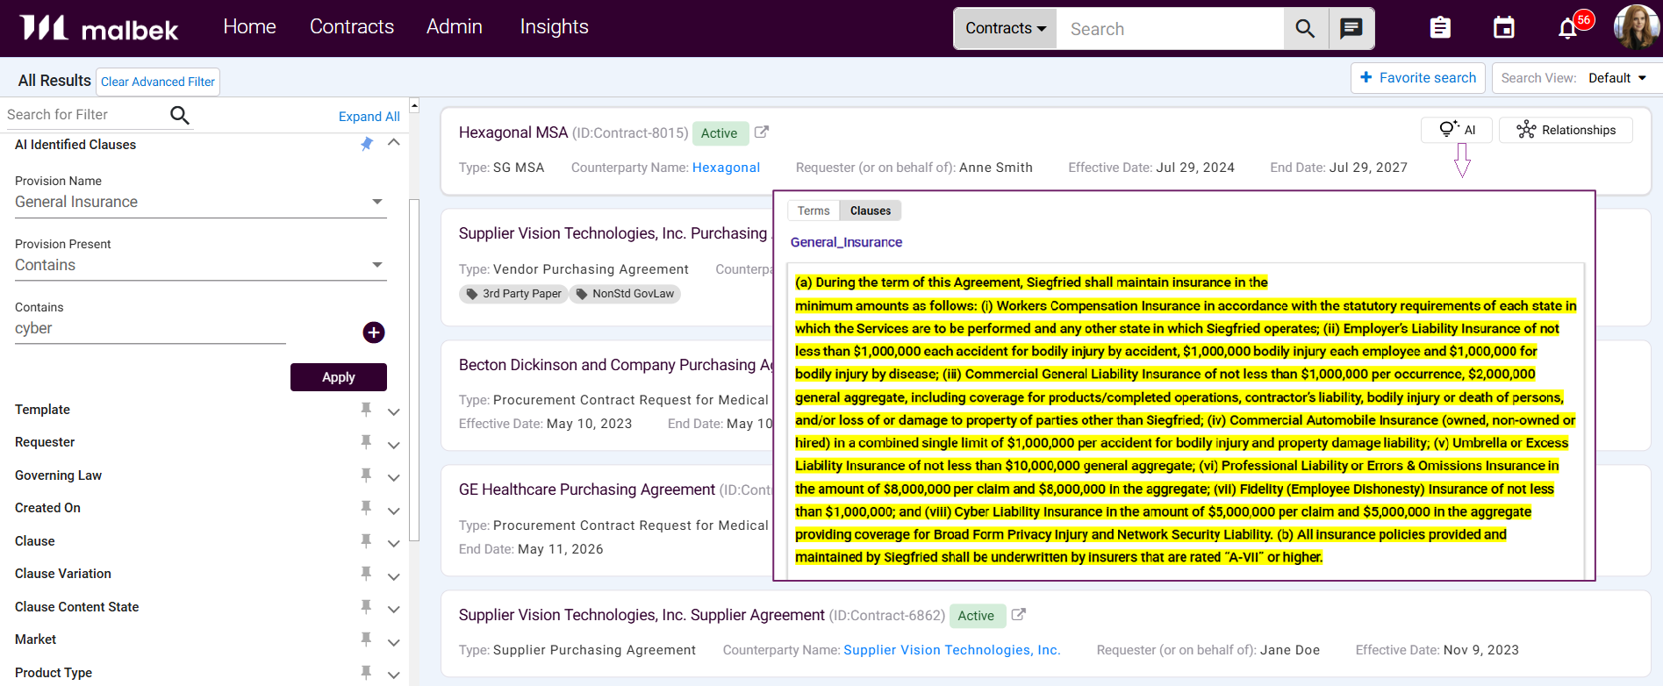Viewport: 1663px width, 686px height.
Task: Open the Admin menu
Action: coord(455,27)
